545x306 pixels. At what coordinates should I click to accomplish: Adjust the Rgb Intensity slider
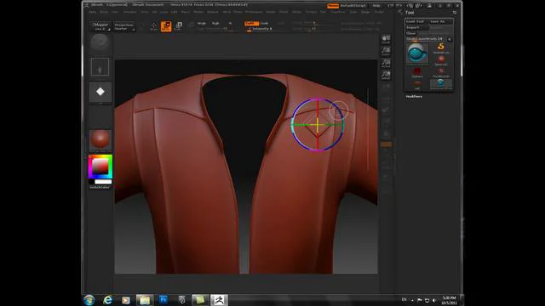pyautogui.click(x=214, y=29)
